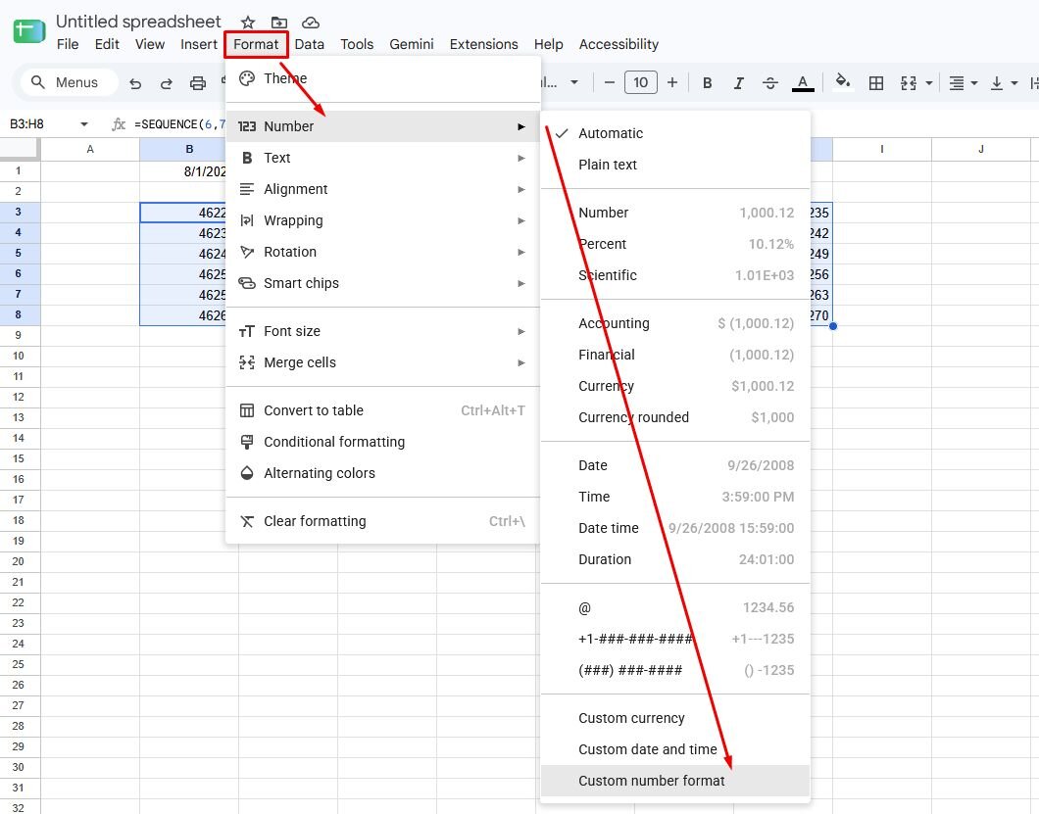Apply Currency rounded format
The height and width of the screenshot is (814, 1039).
(x=675, y=417)
